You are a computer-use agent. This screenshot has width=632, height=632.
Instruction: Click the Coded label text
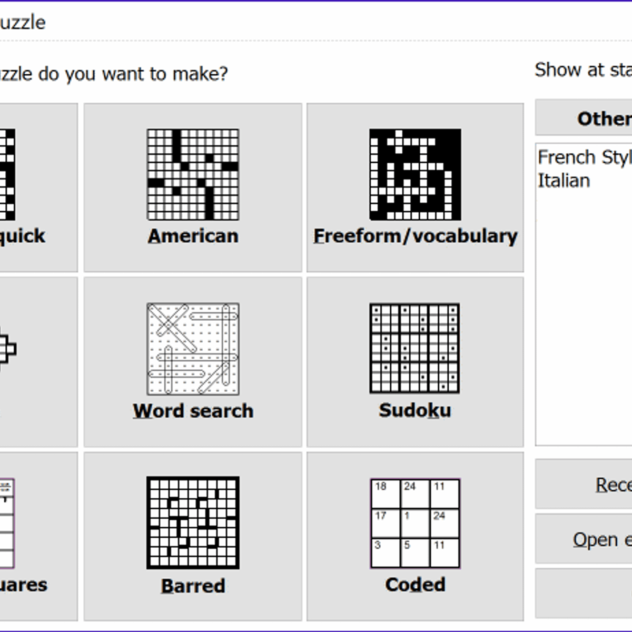[x=415, y=585]
